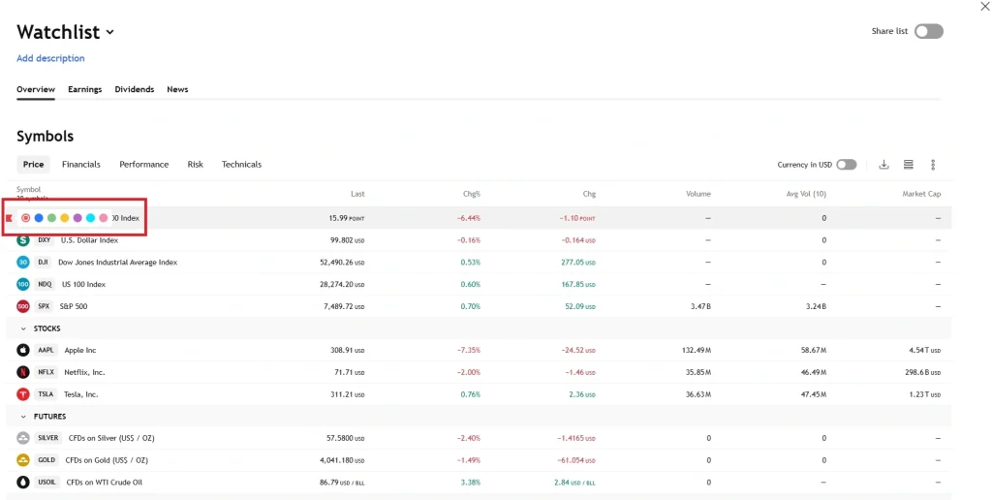Screen dimensions: 992x500
Task: Pick the cyan flag color swatch
Action: click(90, 218)
